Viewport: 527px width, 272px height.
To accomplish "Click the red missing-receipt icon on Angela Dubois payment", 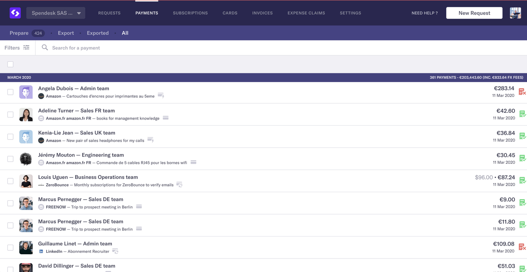I will tap(522, 91).
